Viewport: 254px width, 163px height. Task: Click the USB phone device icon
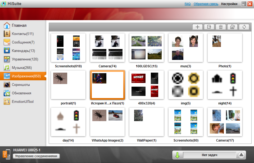6,154
